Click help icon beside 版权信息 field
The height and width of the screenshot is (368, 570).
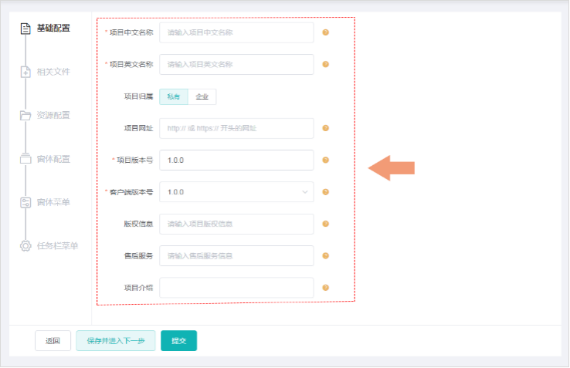325,224
